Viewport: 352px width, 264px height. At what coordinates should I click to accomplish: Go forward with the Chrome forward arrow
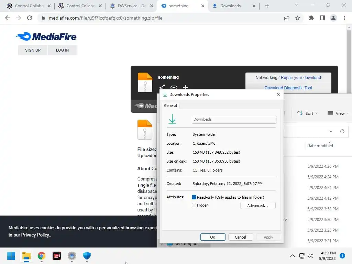(x=19, y=18)
